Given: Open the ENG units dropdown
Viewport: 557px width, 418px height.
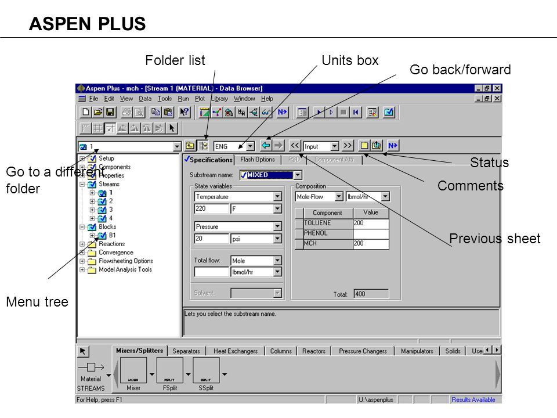Looking at the screenshot, I should [x=251, y=146].
